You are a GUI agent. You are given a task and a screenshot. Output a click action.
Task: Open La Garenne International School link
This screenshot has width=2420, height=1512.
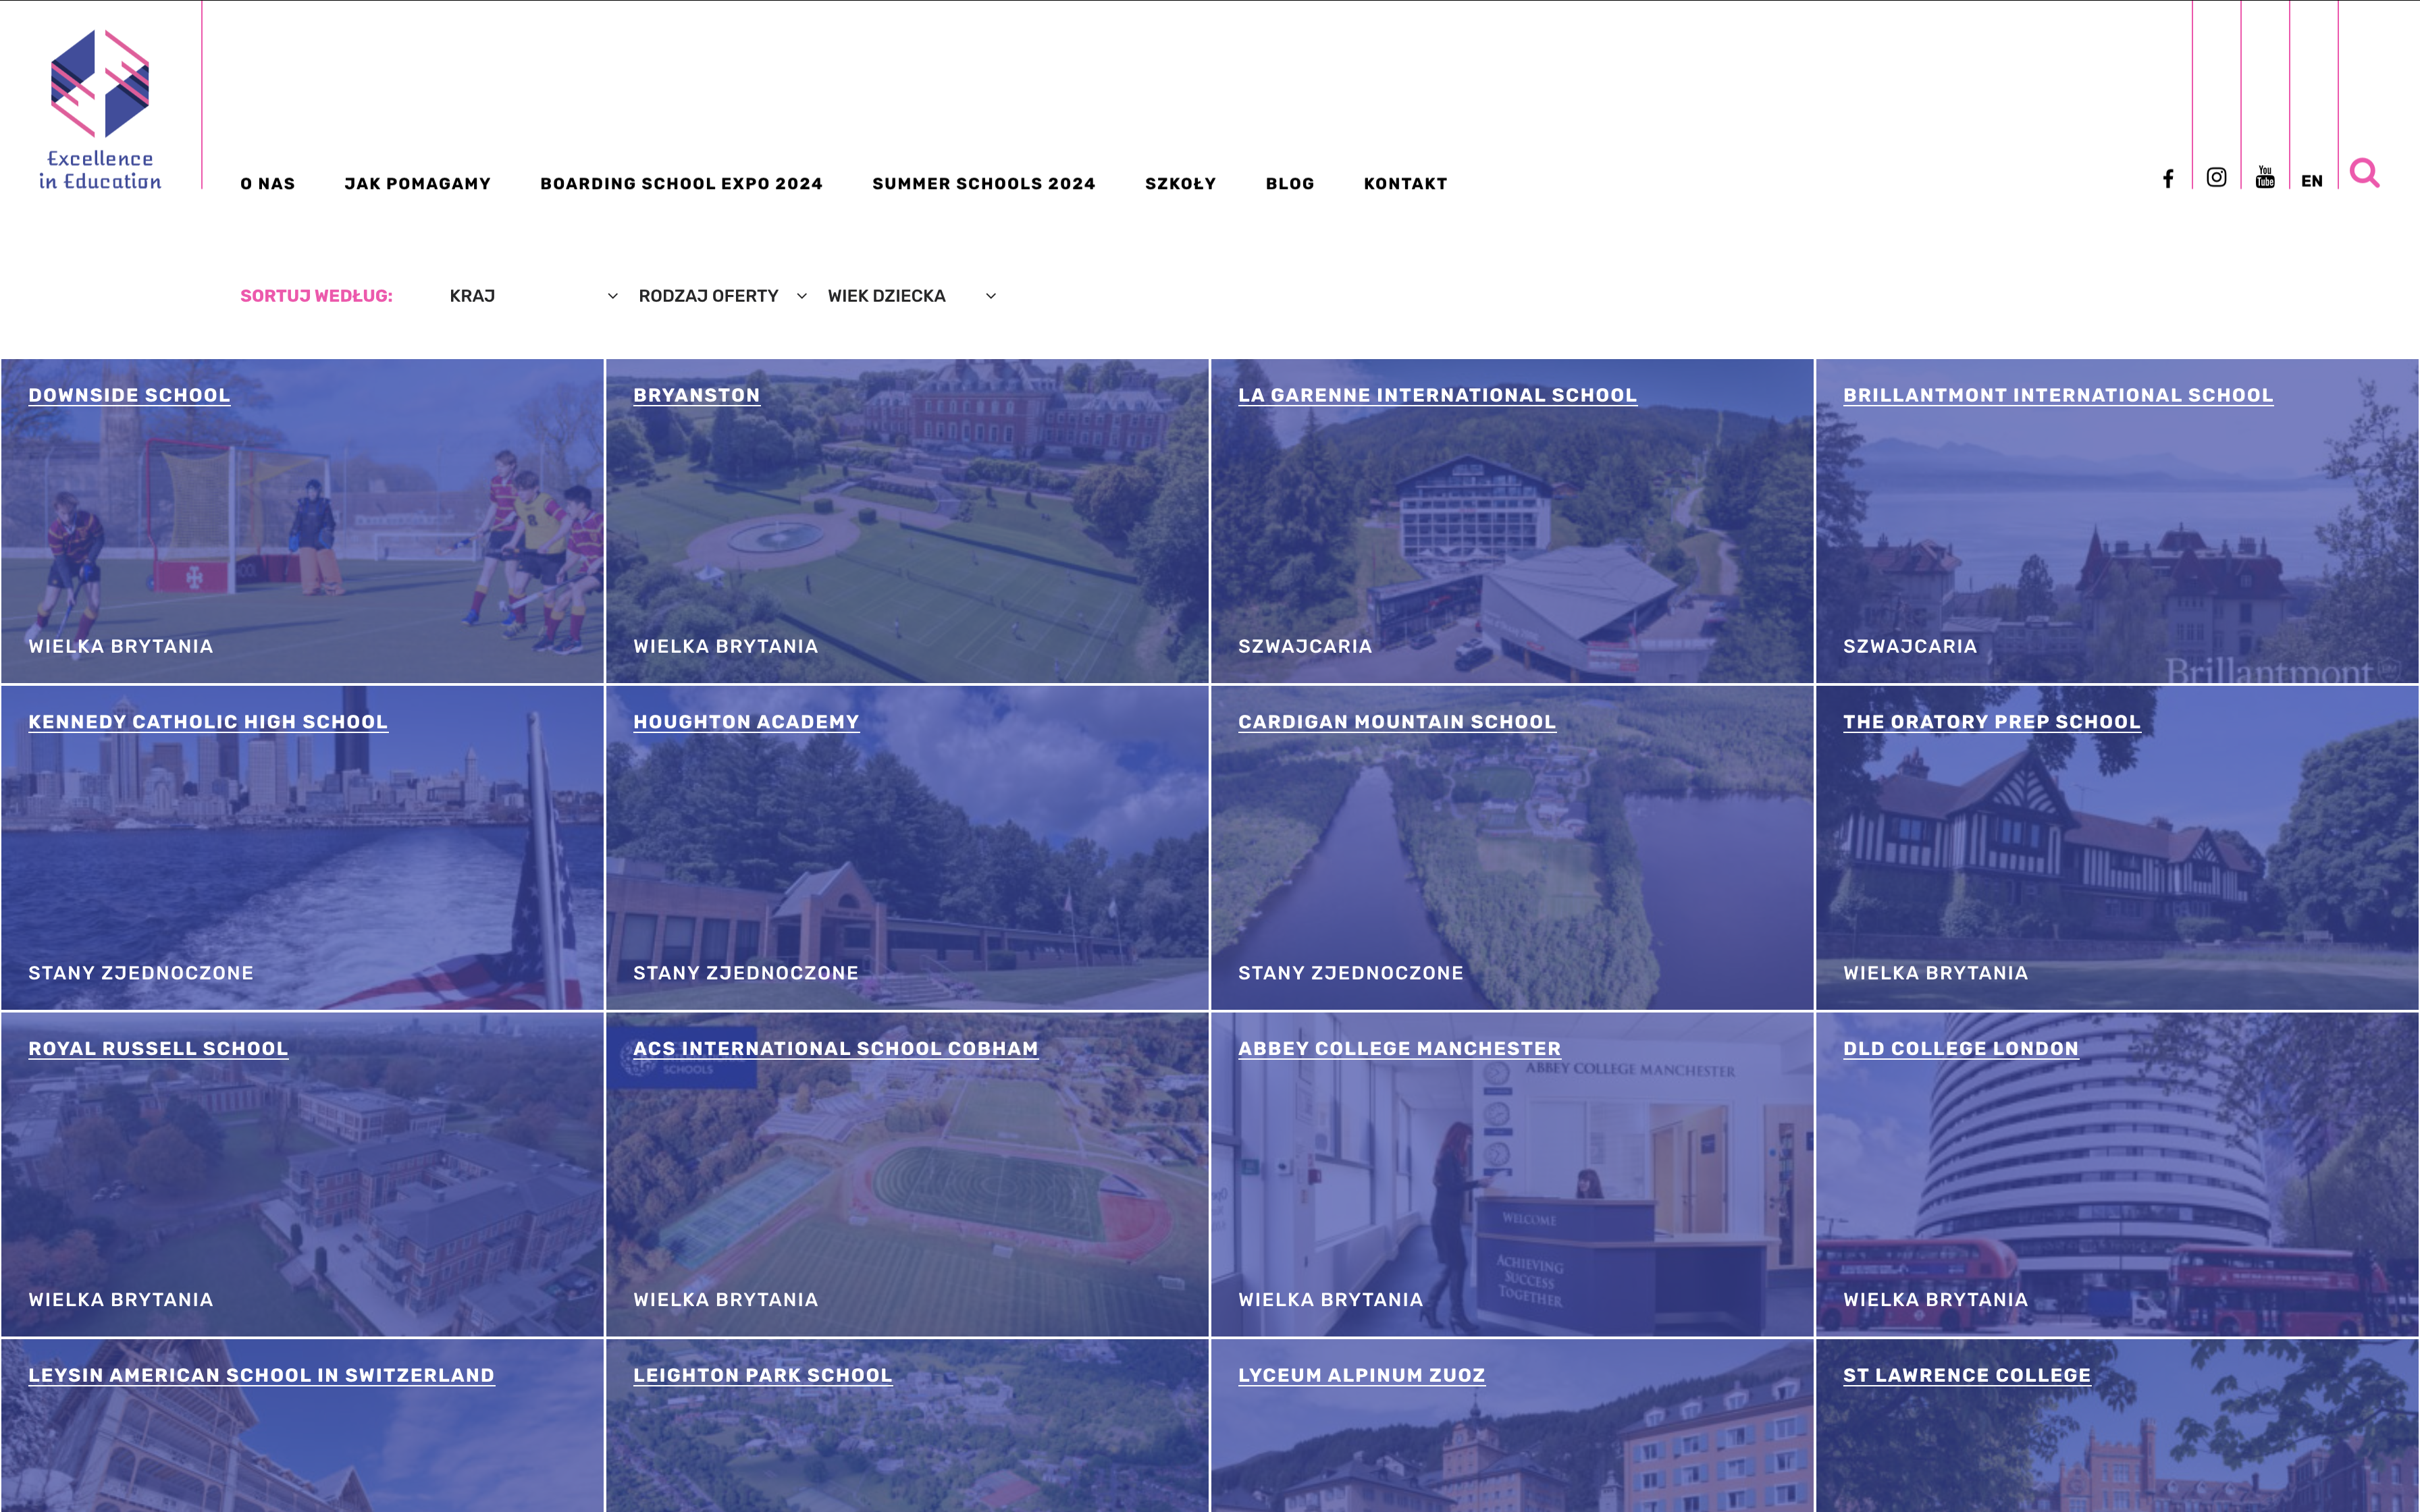[x=1437, y=395]
